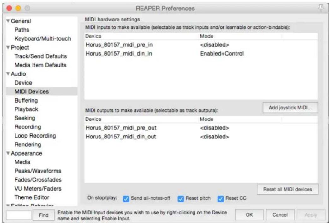The image size is (329, 223).
Task: Toggle Reset CC checkbox
Action: [x=220, y=198]
